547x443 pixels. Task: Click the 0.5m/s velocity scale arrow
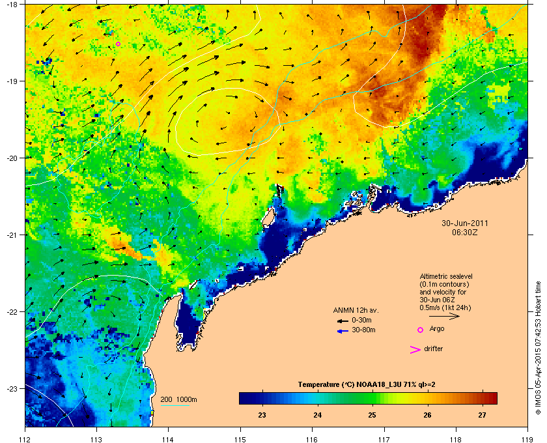click(444, 316)
